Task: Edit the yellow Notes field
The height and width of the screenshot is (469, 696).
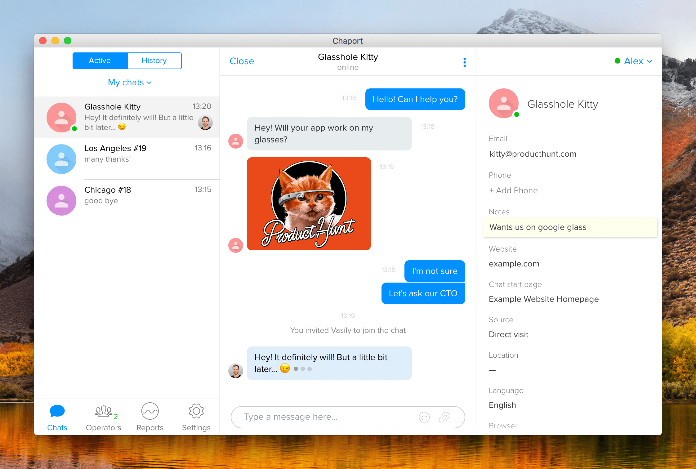Action: [x=569, y=227]
